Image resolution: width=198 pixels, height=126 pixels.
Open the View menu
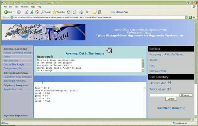[x=17, y=7]
